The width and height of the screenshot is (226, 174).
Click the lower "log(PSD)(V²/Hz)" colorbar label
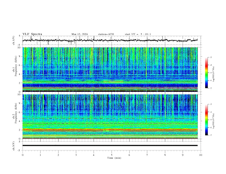(x=213, y=121)
